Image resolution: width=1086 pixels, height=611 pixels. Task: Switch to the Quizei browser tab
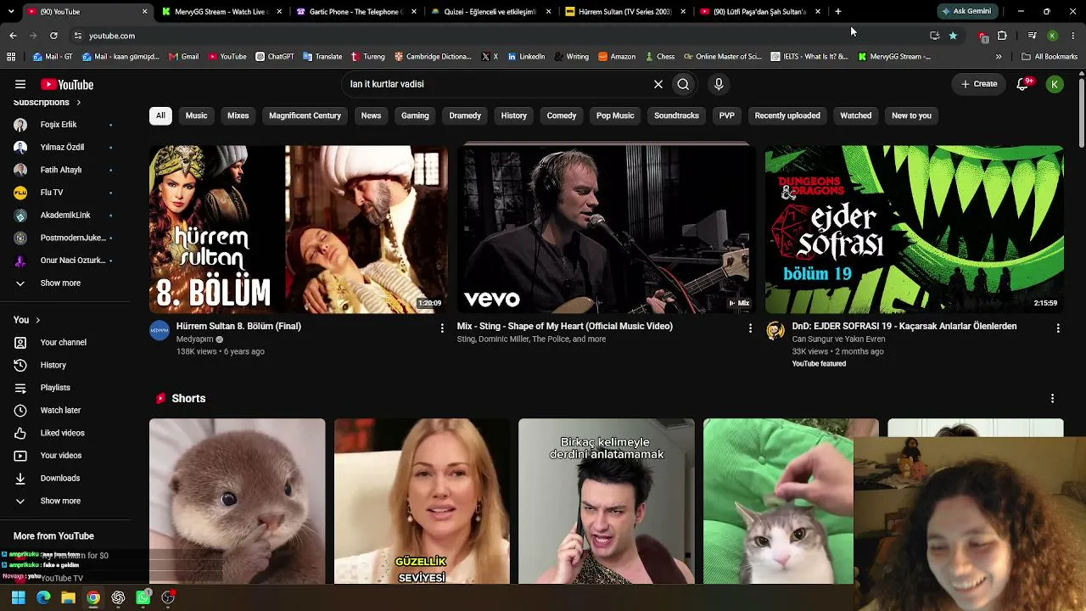click(490, 12)
